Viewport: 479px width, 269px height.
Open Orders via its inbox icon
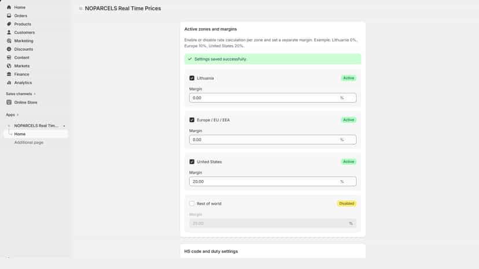(9, 16)
